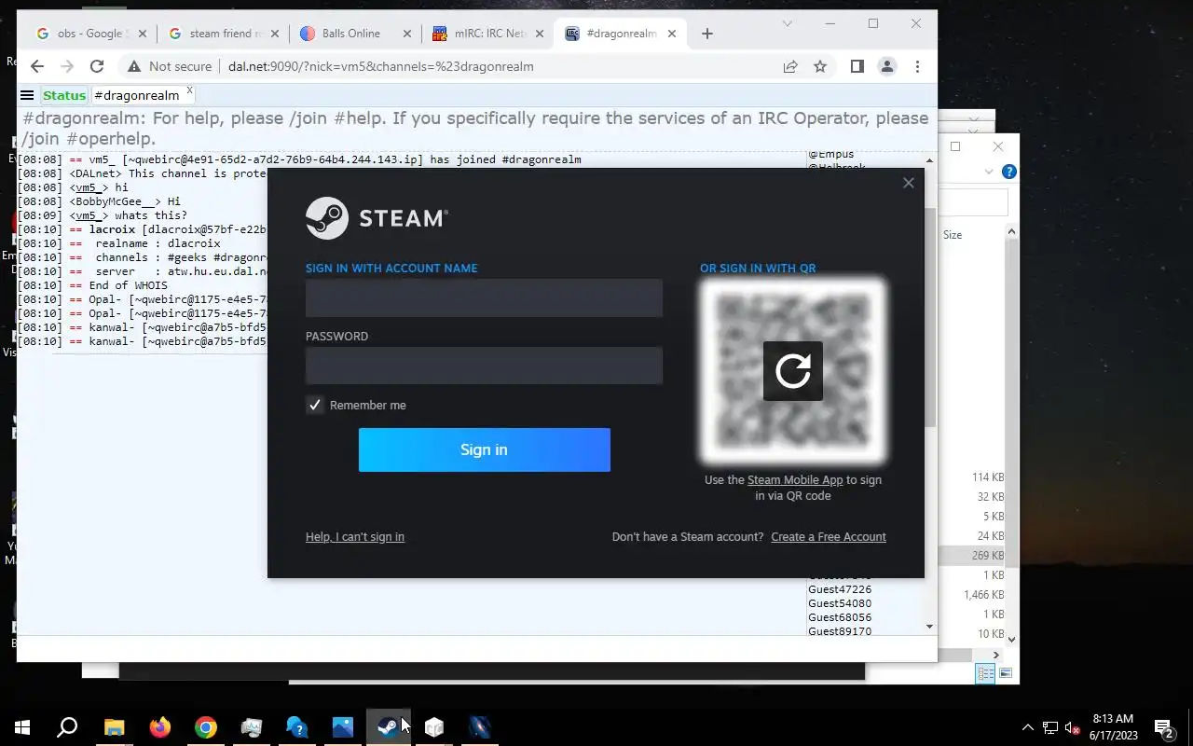Viewport: 1193px width, 746px height.
Task: Switch to the Status IRC tab
Action: [64, 95]
